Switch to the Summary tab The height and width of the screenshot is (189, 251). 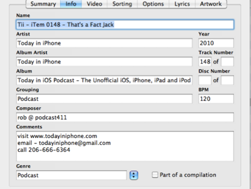(43, 4)
